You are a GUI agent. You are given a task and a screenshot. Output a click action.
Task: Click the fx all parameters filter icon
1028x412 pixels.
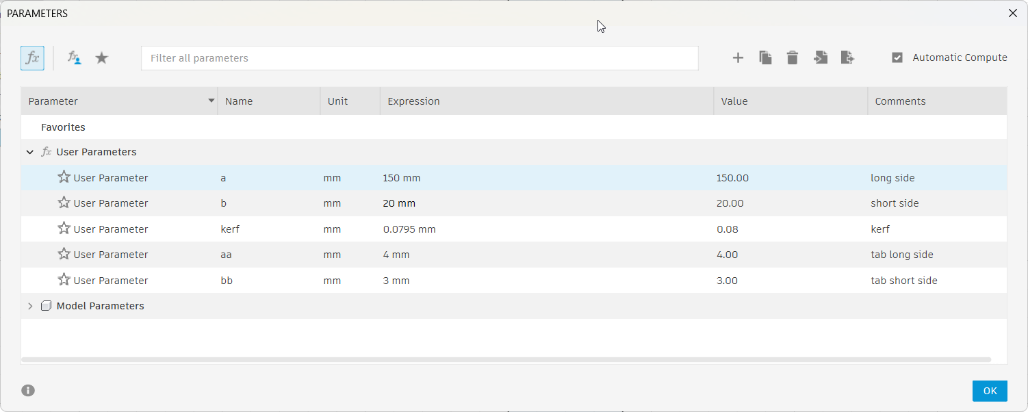coord(32,58)
